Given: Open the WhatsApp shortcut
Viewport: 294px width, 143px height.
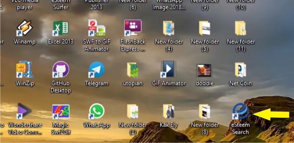Looking at the screenshot, I should pyautogui.click(x=97, y=111).
